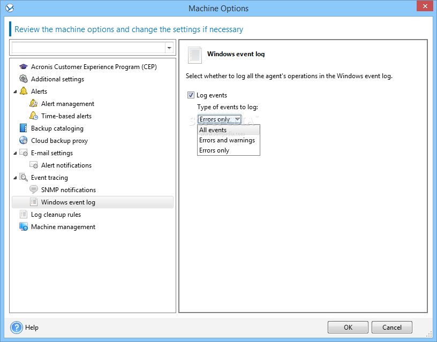Image resolution: width=437 pixels, height=342 pixels.
Task: Open the search box dropdown arrow
Action: tap(169, 48)
